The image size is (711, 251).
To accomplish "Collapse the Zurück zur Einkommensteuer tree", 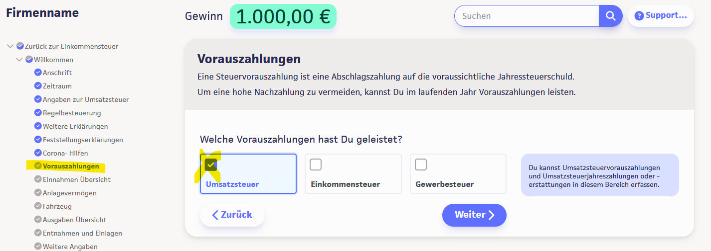I will pyautogui.click(x=10, y=46).
